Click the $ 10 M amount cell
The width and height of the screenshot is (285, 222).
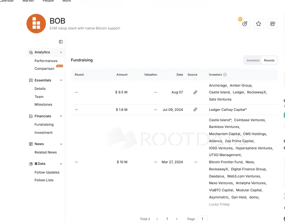coord(122,162)
